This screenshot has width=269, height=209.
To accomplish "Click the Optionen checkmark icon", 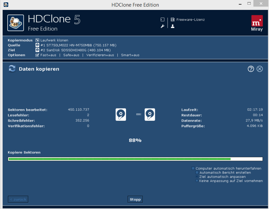I will (37, 55).
